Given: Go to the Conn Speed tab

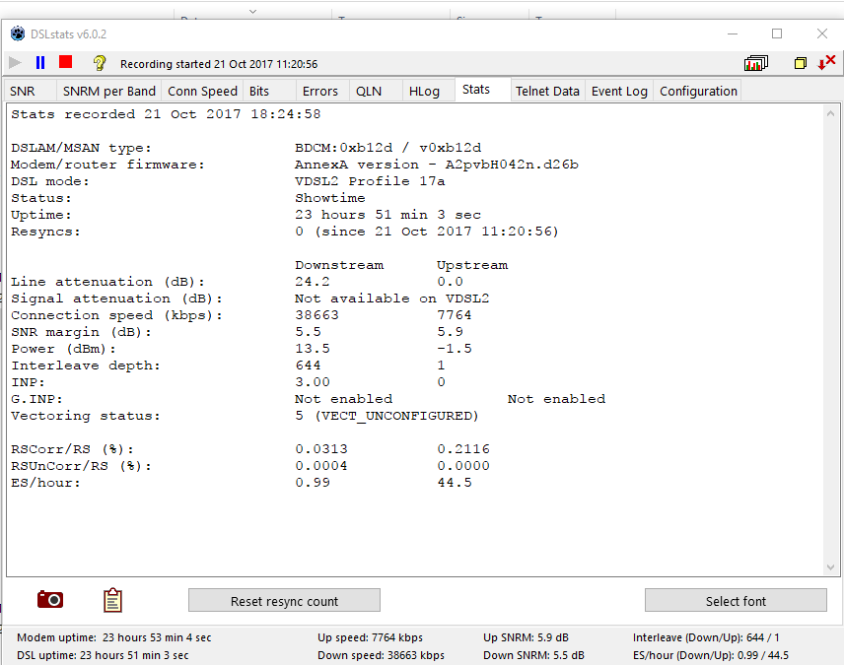Looking at the screenshot, I should point(202,91).
